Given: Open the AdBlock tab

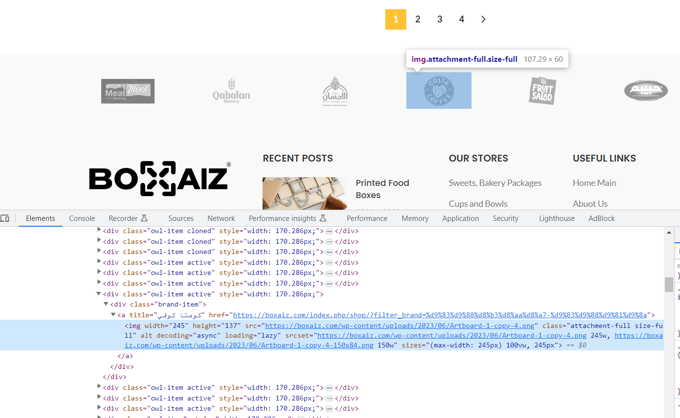Looking at the screenshot, I should pos(602,218).
